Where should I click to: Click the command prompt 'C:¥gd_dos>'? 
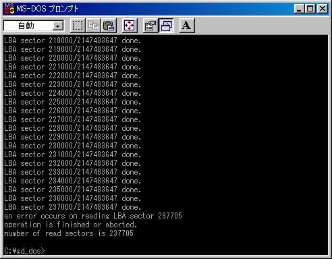(24, 251)
